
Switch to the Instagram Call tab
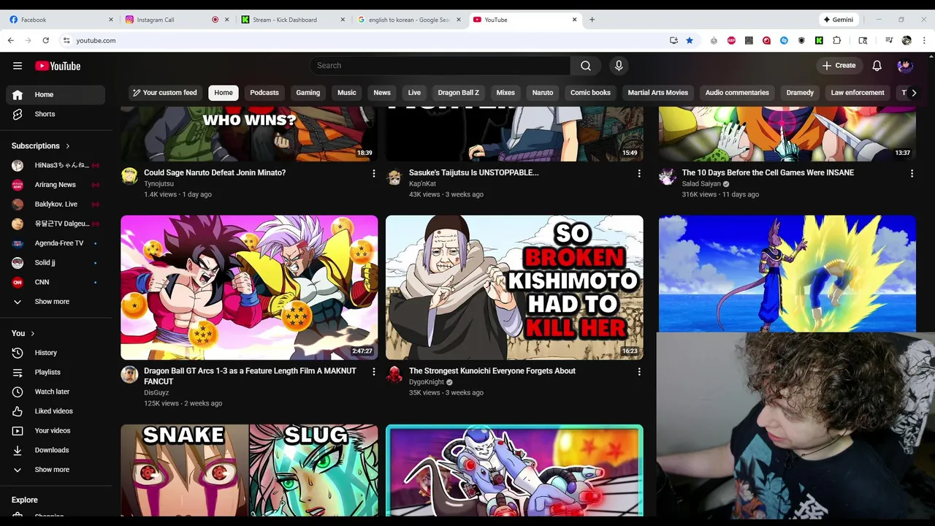tap(172, 20)
